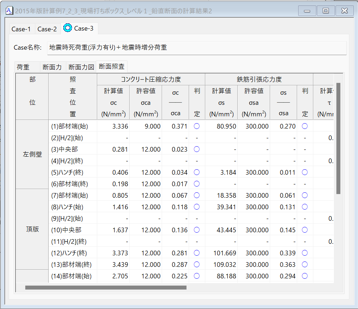
Task: Click the σc value 2.705
Action: pyautogui.click(x=120, y=276)
